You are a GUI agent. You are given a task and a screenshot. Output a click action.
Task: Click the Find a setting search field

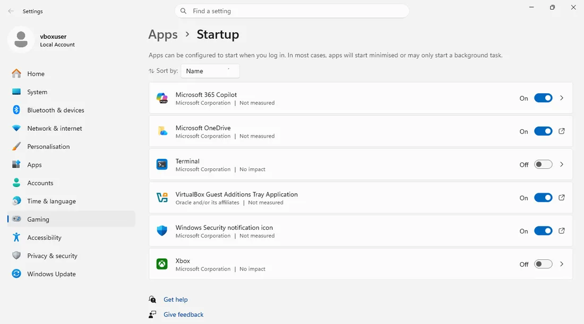(x=292, y=11)
